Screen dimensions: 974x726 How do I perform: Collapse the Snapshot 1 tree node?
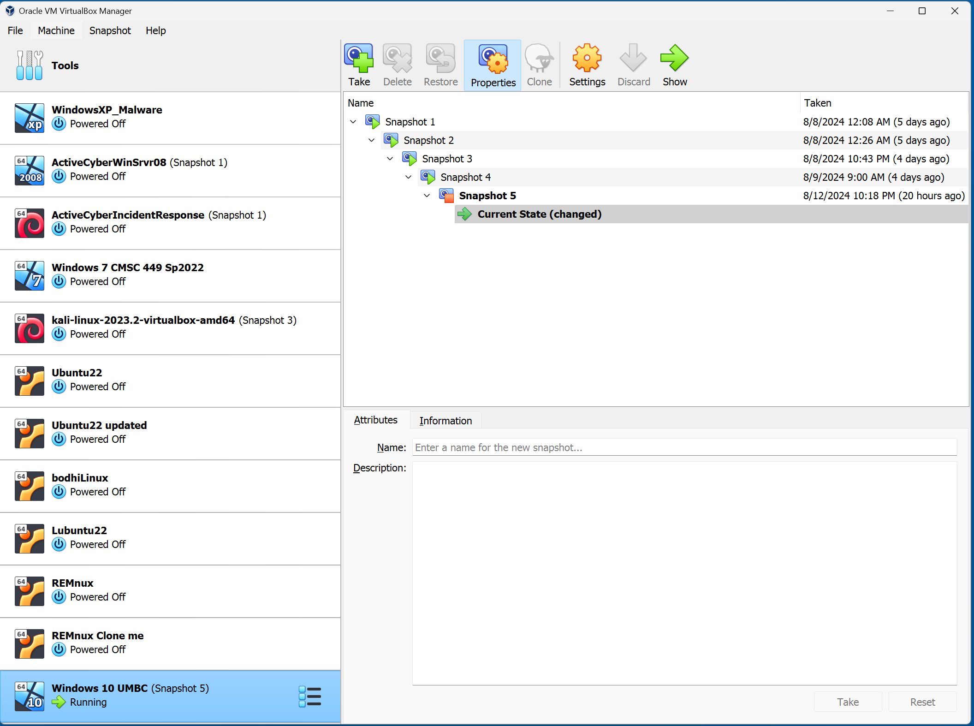[x=353, y=122]
